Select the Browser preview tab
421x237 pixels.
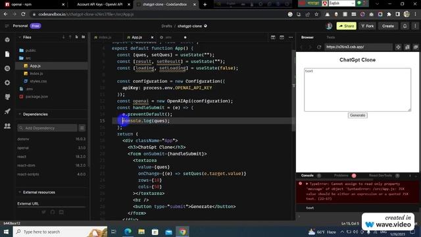coord(307,38)
